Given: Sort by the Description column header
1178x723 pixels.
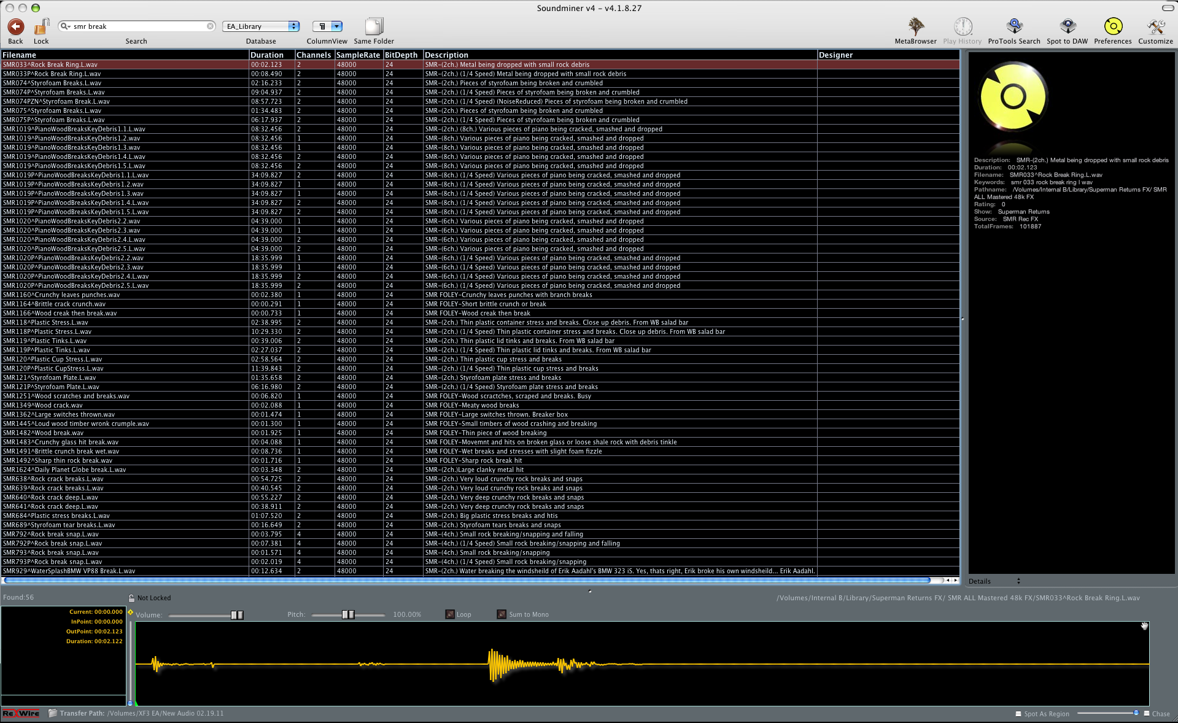Looking at the screenshot, I should 620,55.
